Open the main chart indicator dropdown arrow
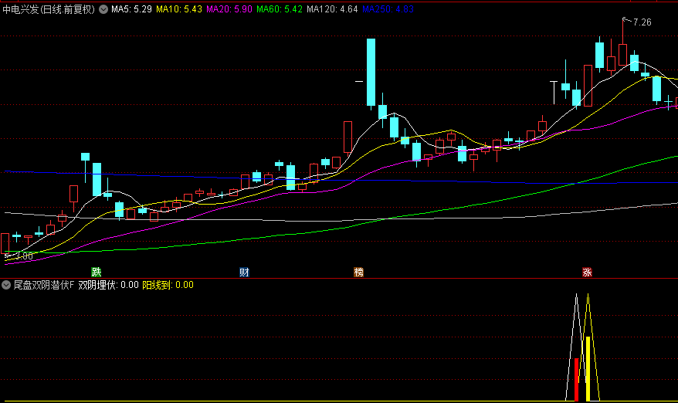678x403 pixels. [103, 9]
